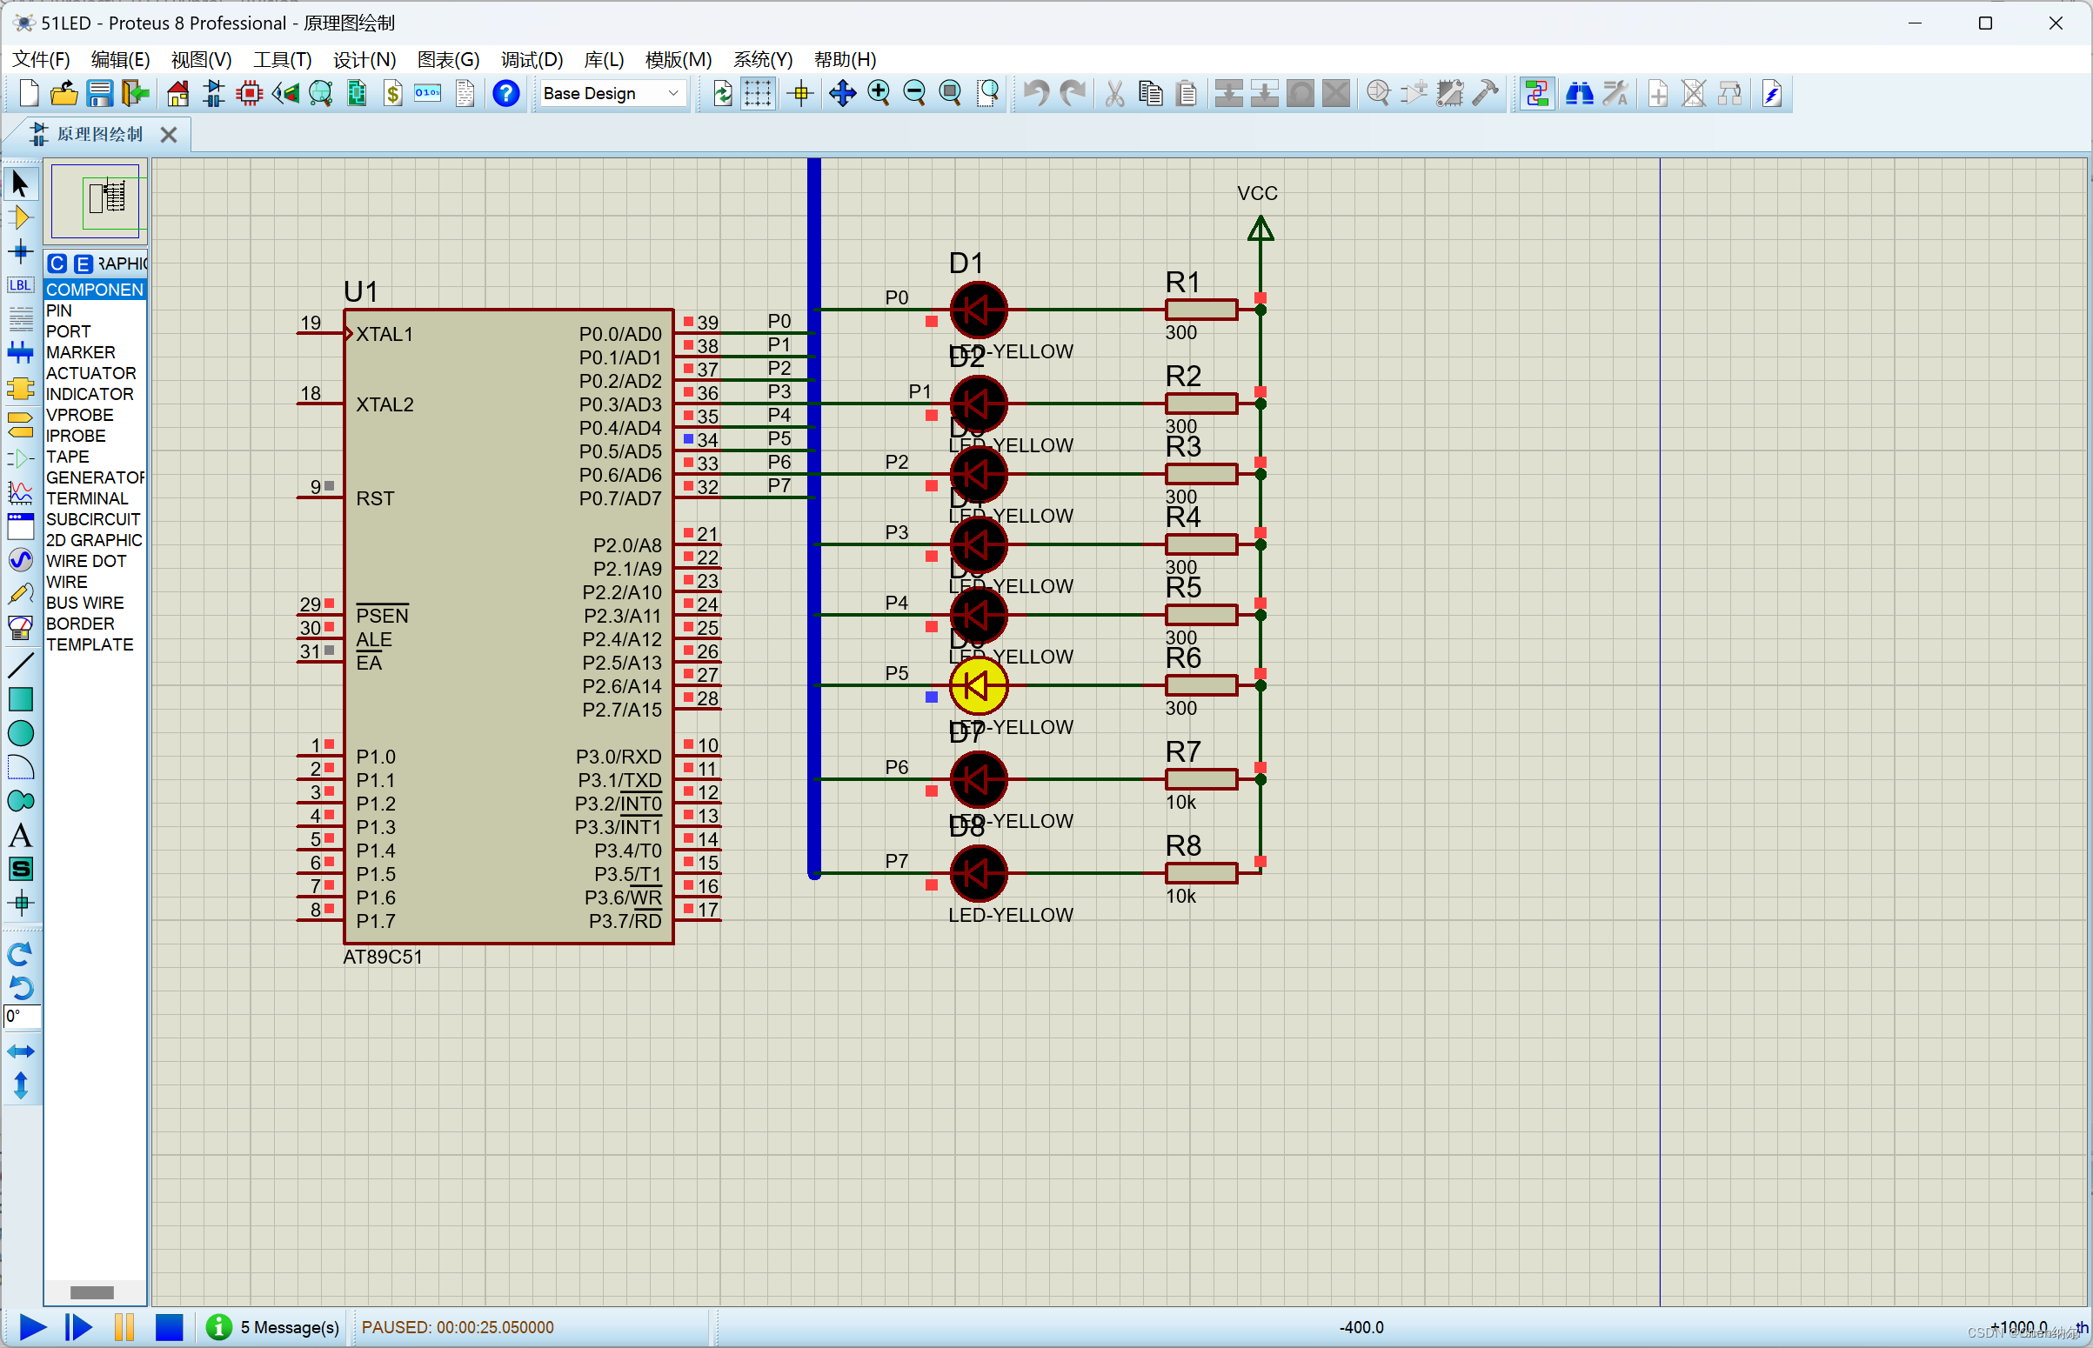Click resistor R8 labeled 10k
Viewport: 2093px width, 1348px height.
[x=1201, y=872]
